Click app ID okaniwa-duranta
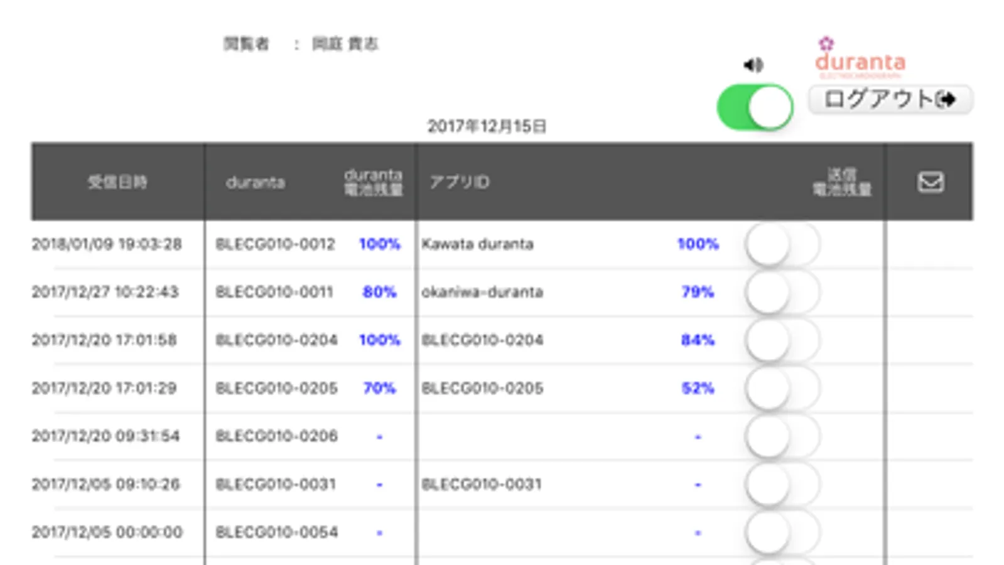 click(482, 292)
